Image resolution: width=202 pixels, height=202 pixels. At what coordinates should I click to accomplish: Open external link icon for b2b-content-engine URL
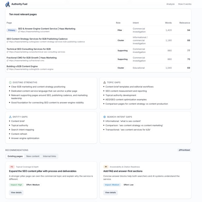coord(7,69)
